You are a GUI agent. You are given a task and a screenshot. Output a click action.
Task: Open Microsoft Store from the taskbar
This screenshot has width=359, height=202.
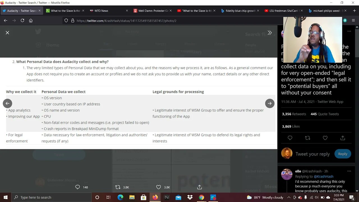pyautogui.click(x=143, y=197)
